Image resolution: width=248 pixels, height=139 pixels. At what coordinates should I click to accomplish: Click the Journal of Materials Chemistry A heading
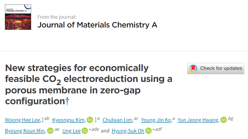(97, 25)
